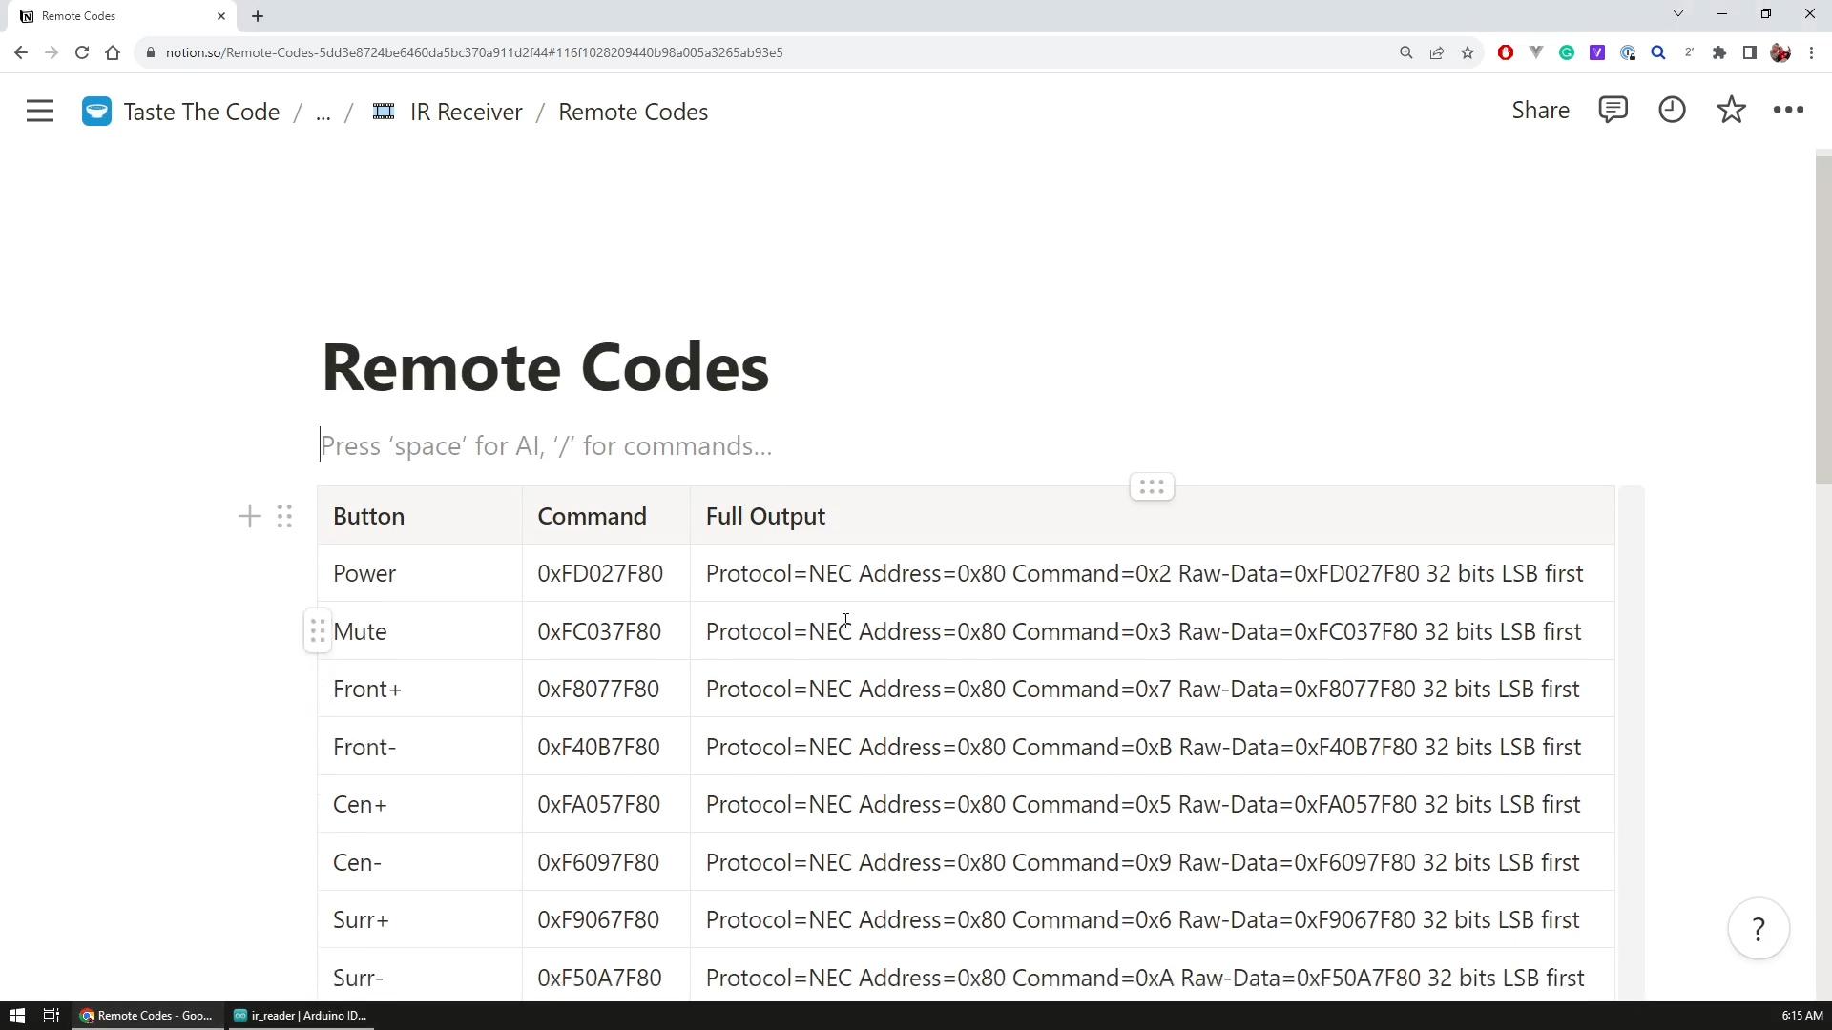1832x1030 pixels.
Task: Click the Share button
Action: 1540,110
